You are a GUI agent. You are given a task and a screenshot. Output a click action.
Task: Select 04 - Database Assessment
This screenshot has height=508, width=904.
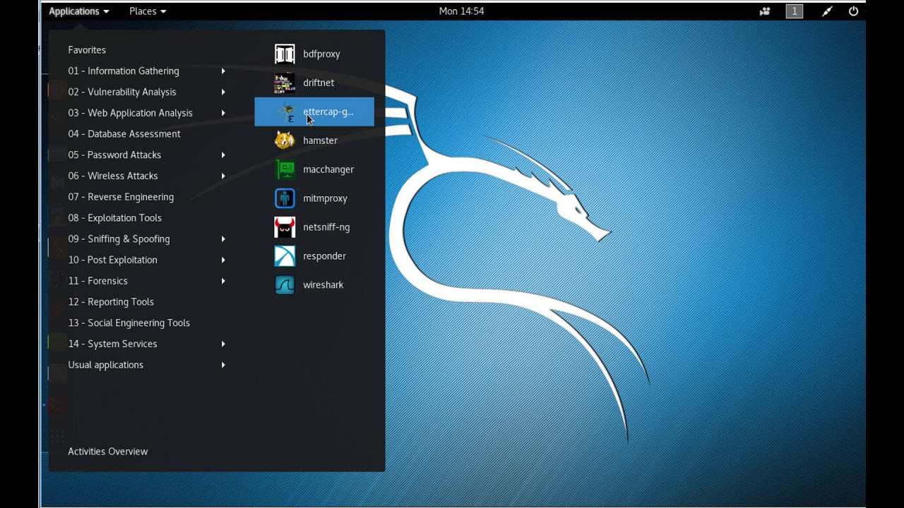(x=124, y=134)
